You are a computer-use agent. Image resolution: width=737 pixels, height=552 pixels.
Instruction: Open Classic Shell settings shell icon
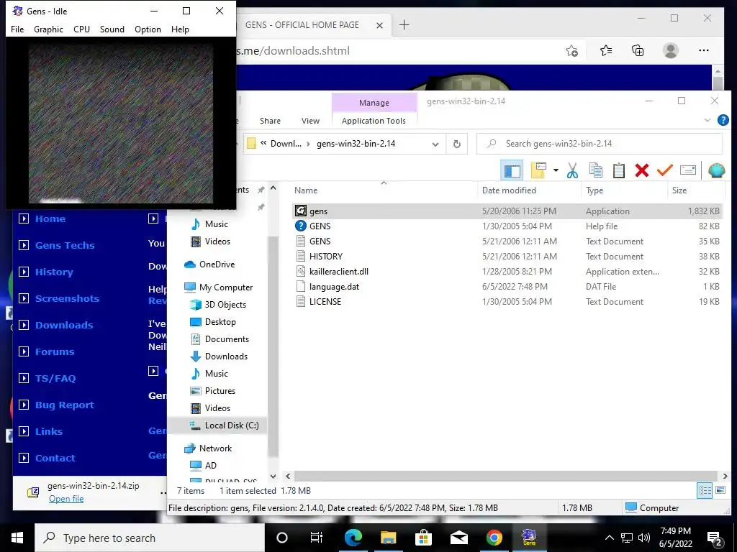click(716, 170)
